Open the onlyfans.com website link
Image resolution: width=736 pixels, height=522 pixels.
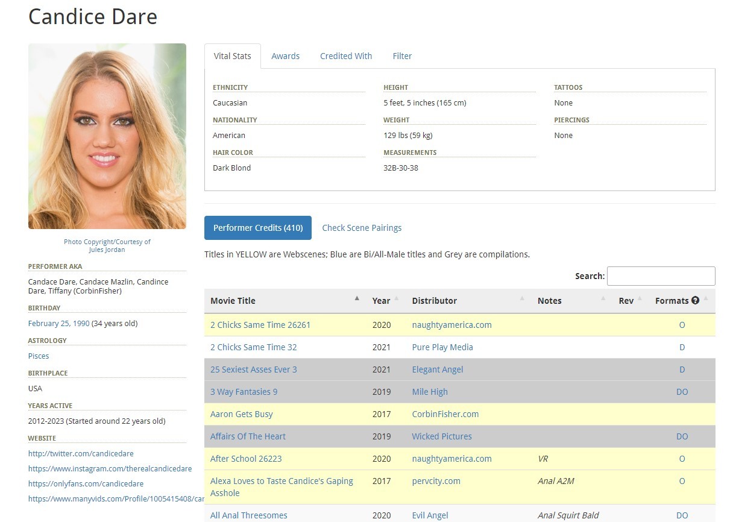click(86, 484)
